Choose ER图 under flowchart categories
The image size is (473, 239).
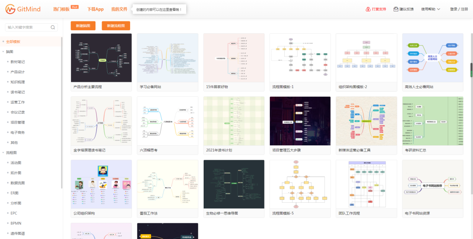coord(14,193)
